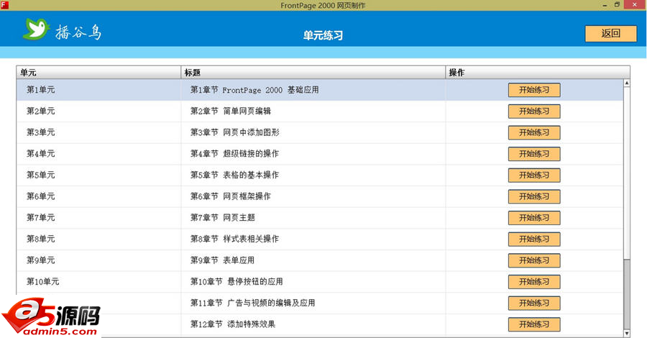Select the 第5单元 cell
This screenshot has width=647, height=338.
(98, 175)
